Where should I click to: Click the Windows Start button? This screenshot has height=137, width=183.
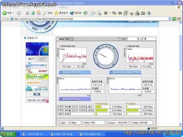[8, 134]
